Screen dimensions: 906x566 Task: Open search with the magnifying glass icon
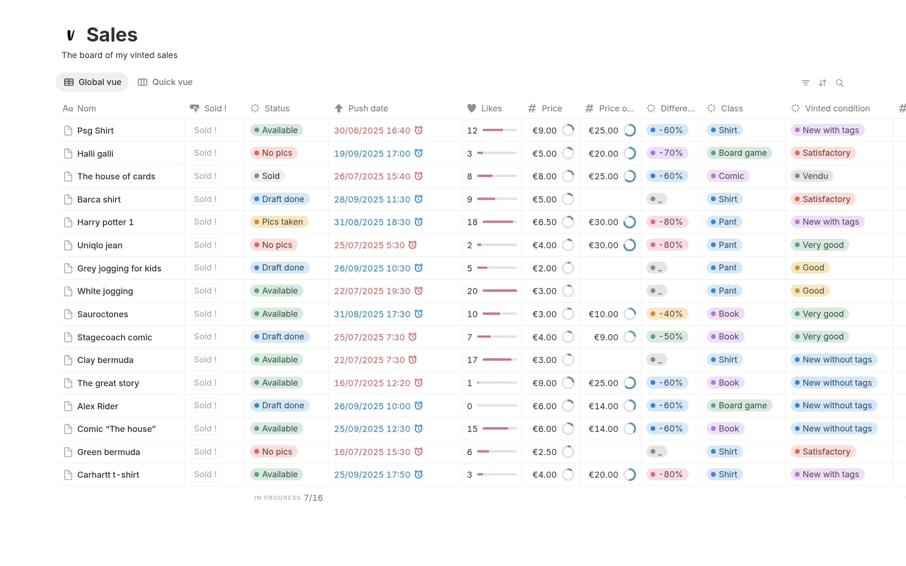click(x=840, y=83)
